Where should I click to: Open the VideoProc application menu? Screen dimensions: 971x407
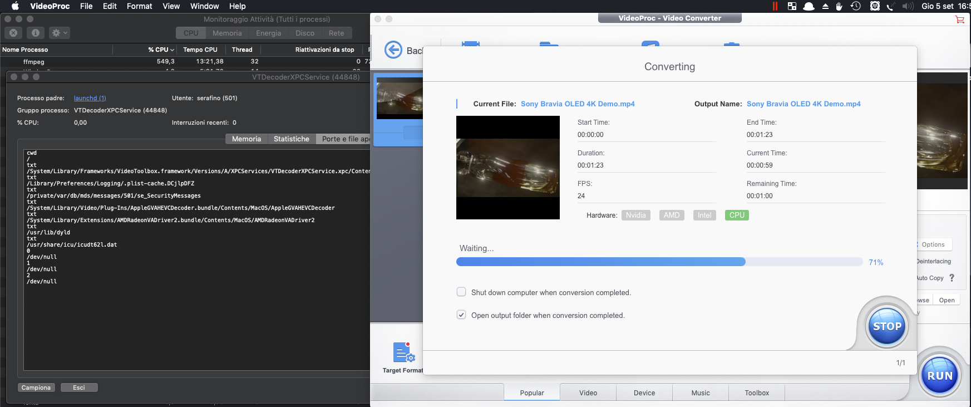coord(50,6)
